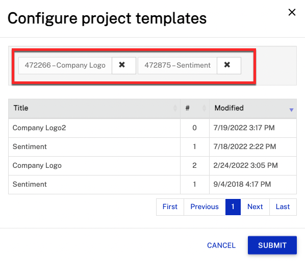Select the Company Logo2 row
The width and height of the screenshot is (305, 262).
[x=152, y=128]
